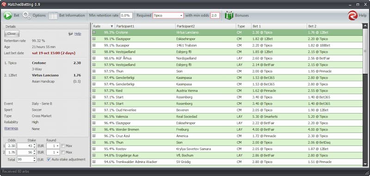Viewport: 370px width, 176px height.
Task: Click the Bet toolbar label
Action: pyautogui.click(x=17, y=16)
